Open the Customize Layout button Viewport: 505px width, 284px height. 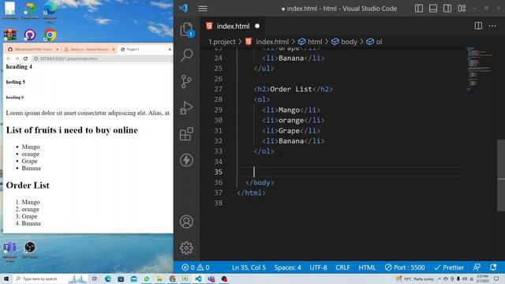462,9
